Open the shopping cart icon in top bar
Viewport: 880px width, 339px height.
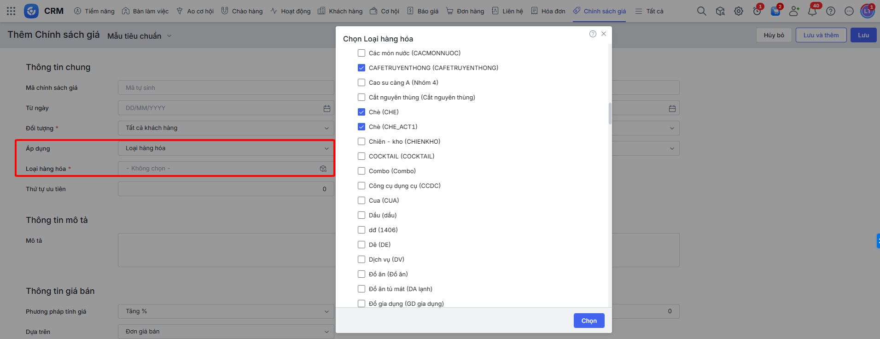[x=775, y=11]
